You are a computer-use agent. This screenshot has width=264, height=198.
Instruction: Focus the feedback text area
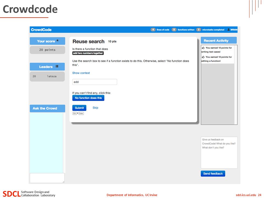pyautogui.click(x=219, y=153)
